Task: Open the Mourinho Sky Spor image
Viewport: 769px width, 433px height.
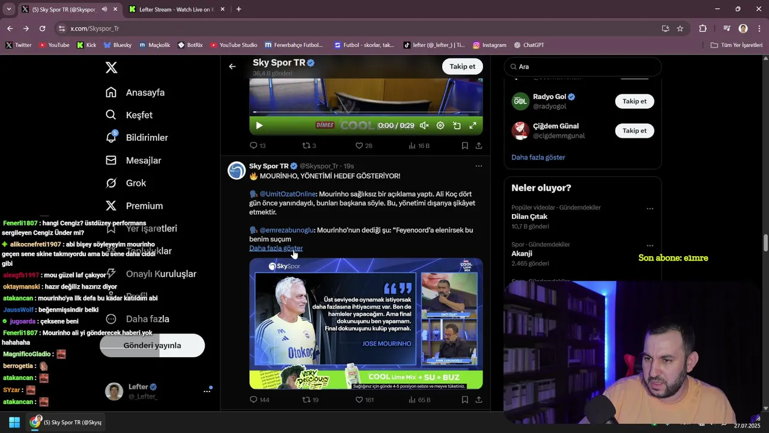Action: pos(366,324)
